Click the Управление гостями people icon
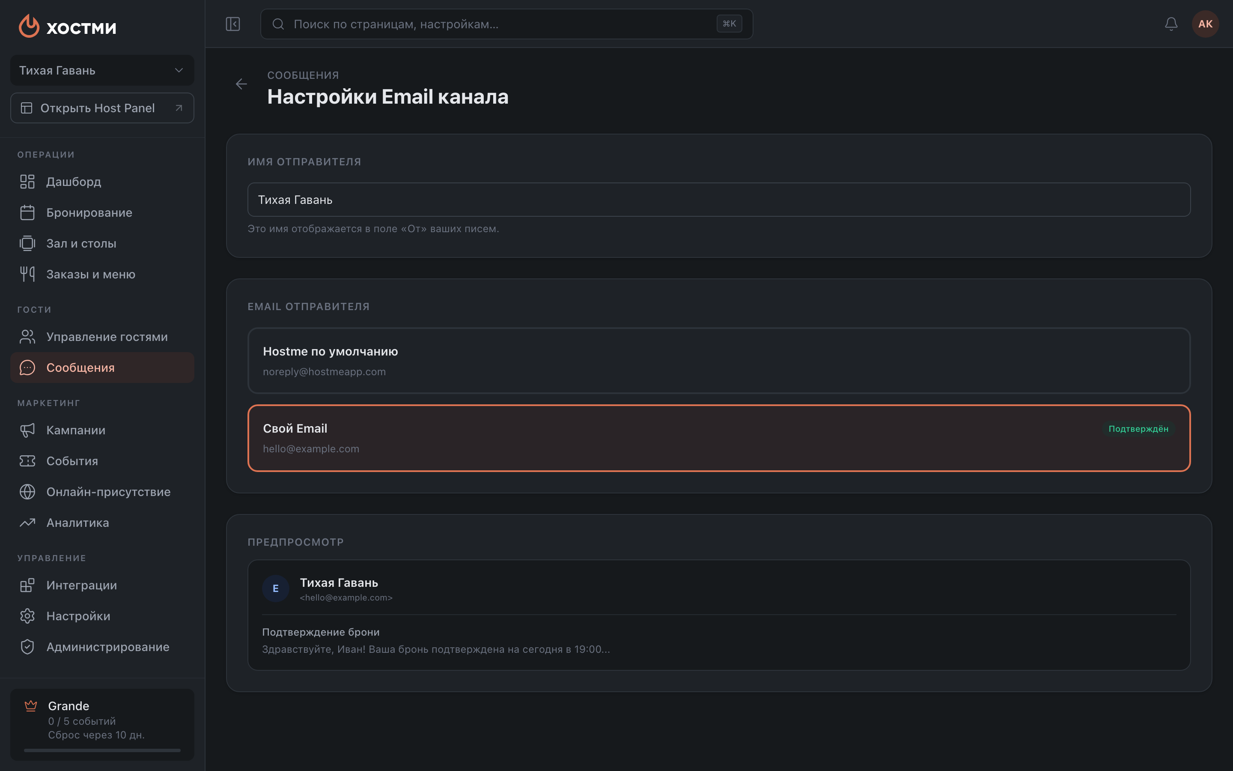The height and width of the screenshot is (771, 1233). (27, 337)
